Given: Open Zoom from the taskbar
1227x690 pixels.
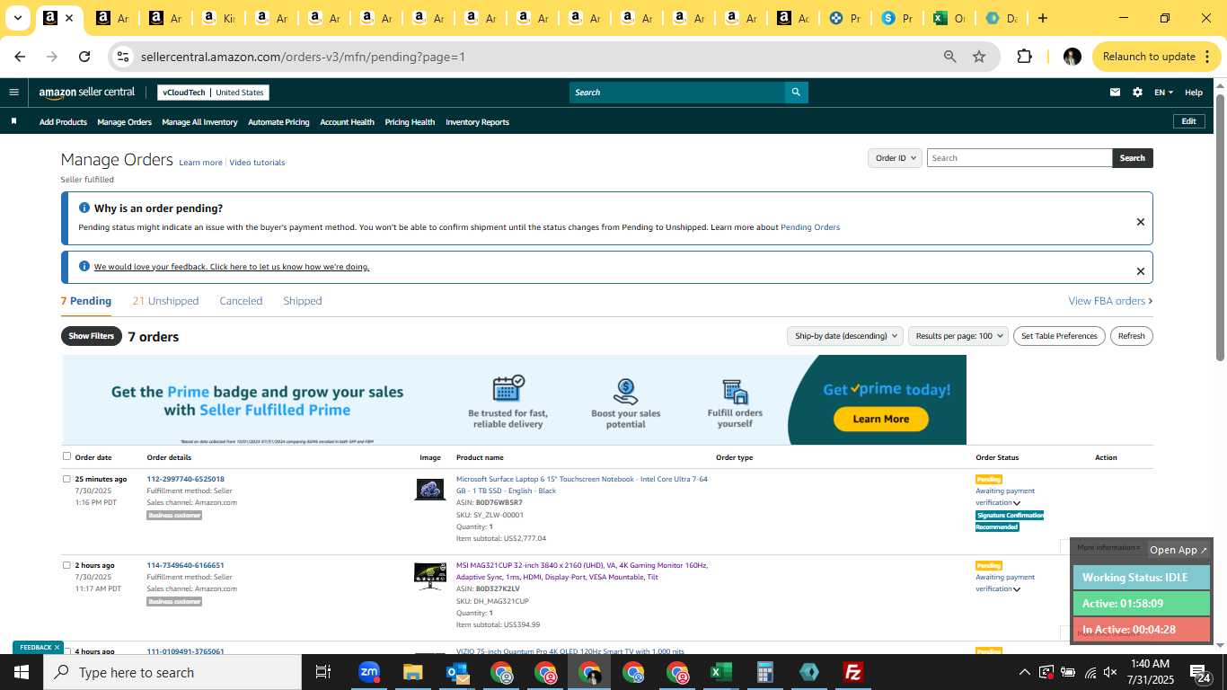Looking at the screenshot, I should [369, 672].
